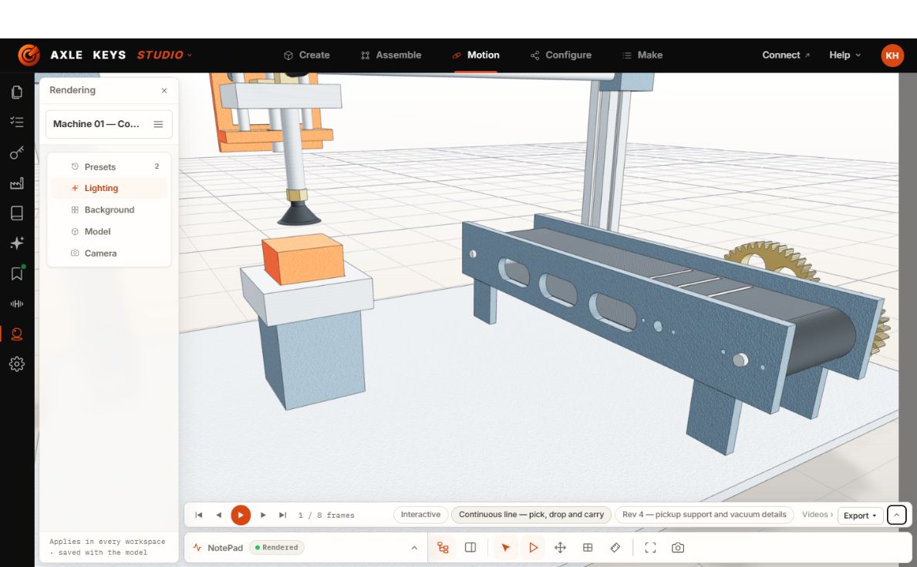Select the measure tag tool

615,548
